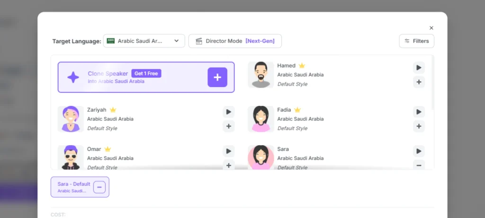Click 'Default Style' under Hamed
The height and width of the screenshot is (218, 485).
click(x=292, y=84)
